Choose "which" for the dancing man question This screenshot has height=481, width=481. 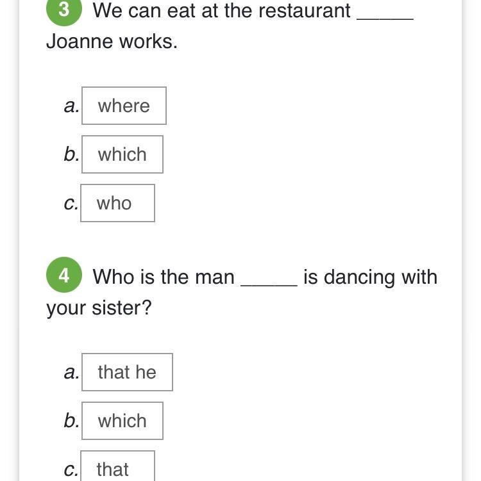tap(122, 421)
